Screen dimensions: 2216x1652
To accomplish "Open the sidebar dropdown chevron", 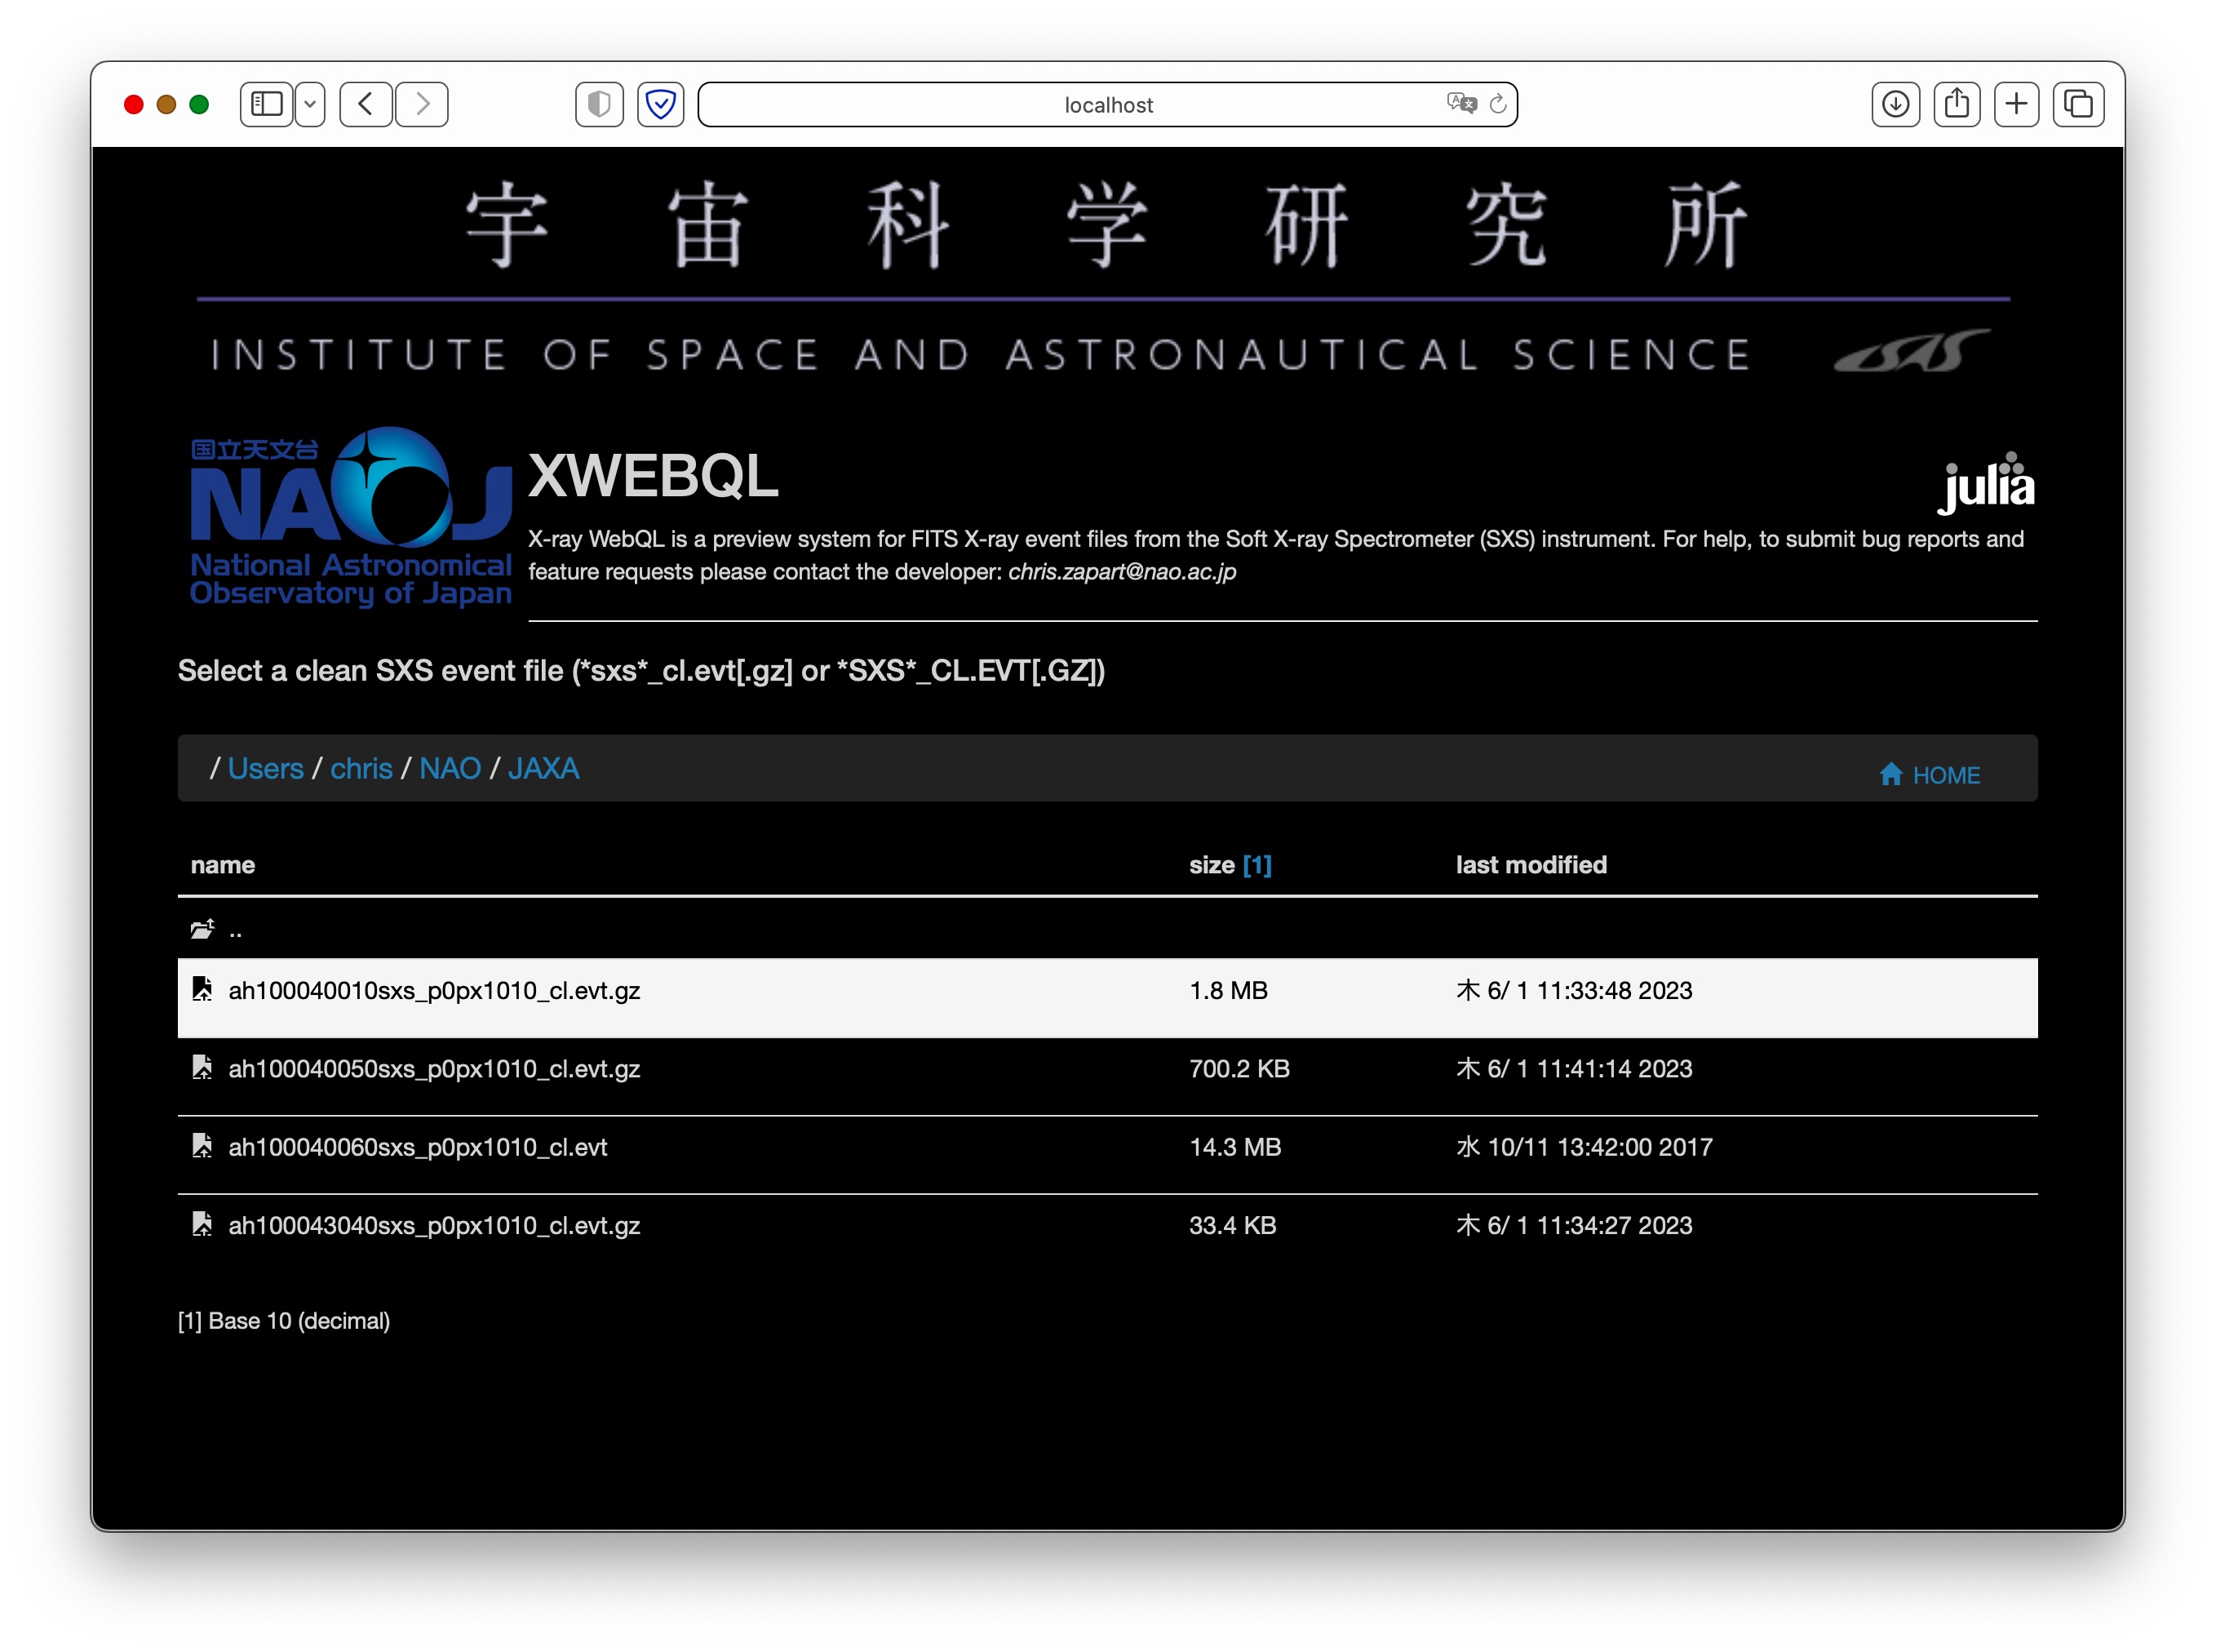I will [x=310, y=104].
